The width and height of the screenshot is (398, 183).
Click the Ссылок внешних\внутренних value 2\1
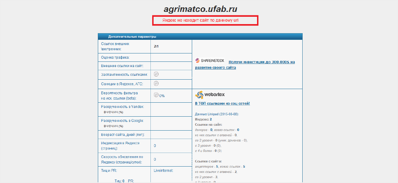(156, 46)
